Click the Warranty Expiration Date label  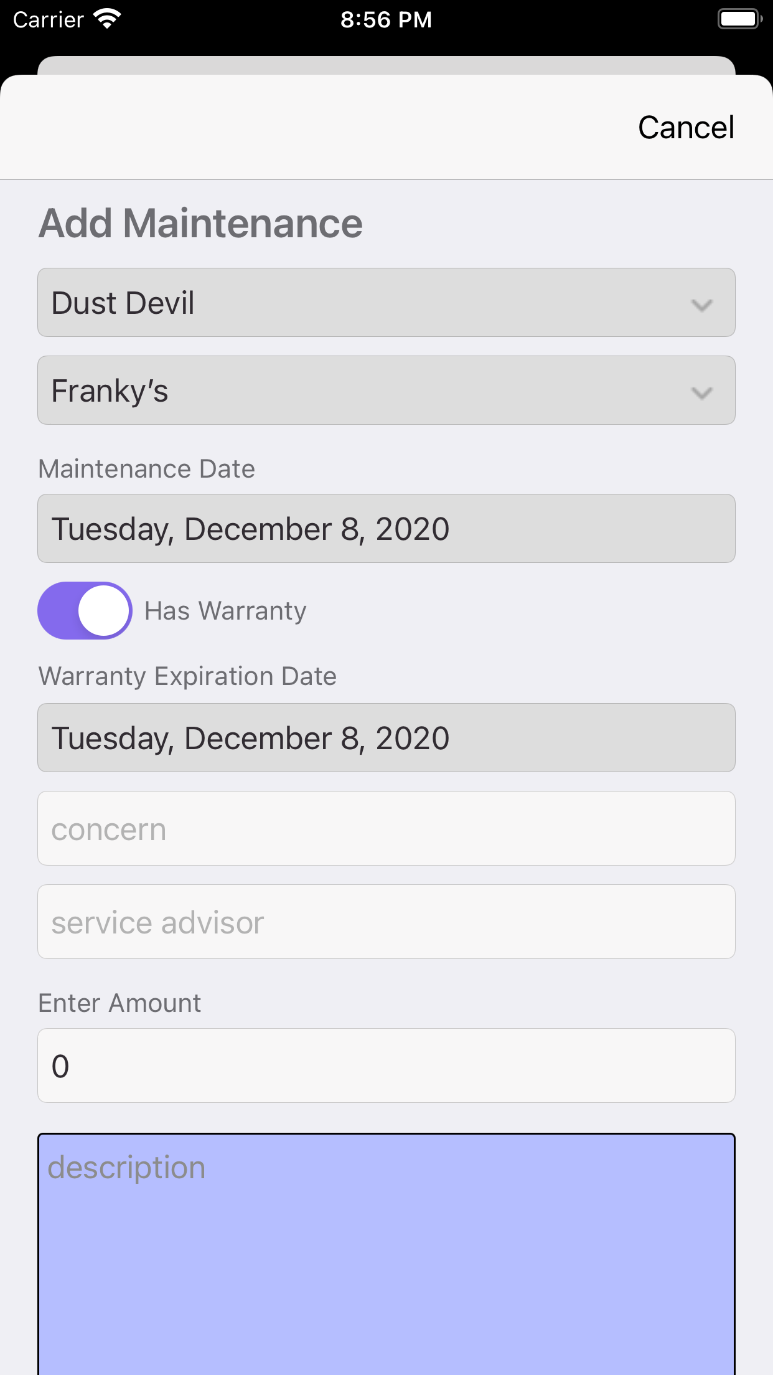187,676
